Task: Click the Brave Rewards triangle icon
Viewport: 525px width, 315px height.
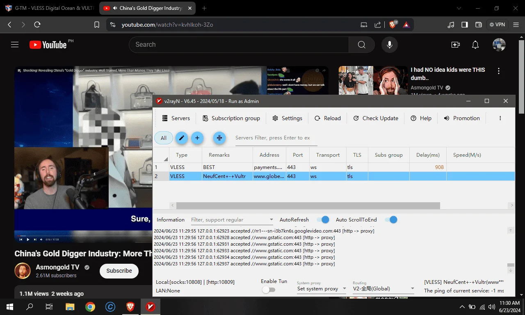Action: 406,25
